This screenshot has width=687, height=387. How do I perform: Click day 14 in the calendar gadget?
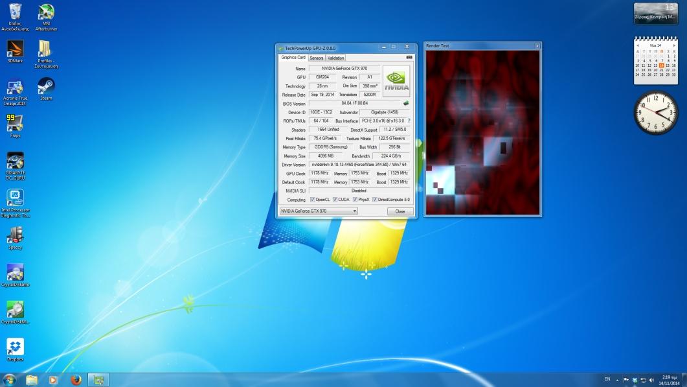(x=662, y=65)
